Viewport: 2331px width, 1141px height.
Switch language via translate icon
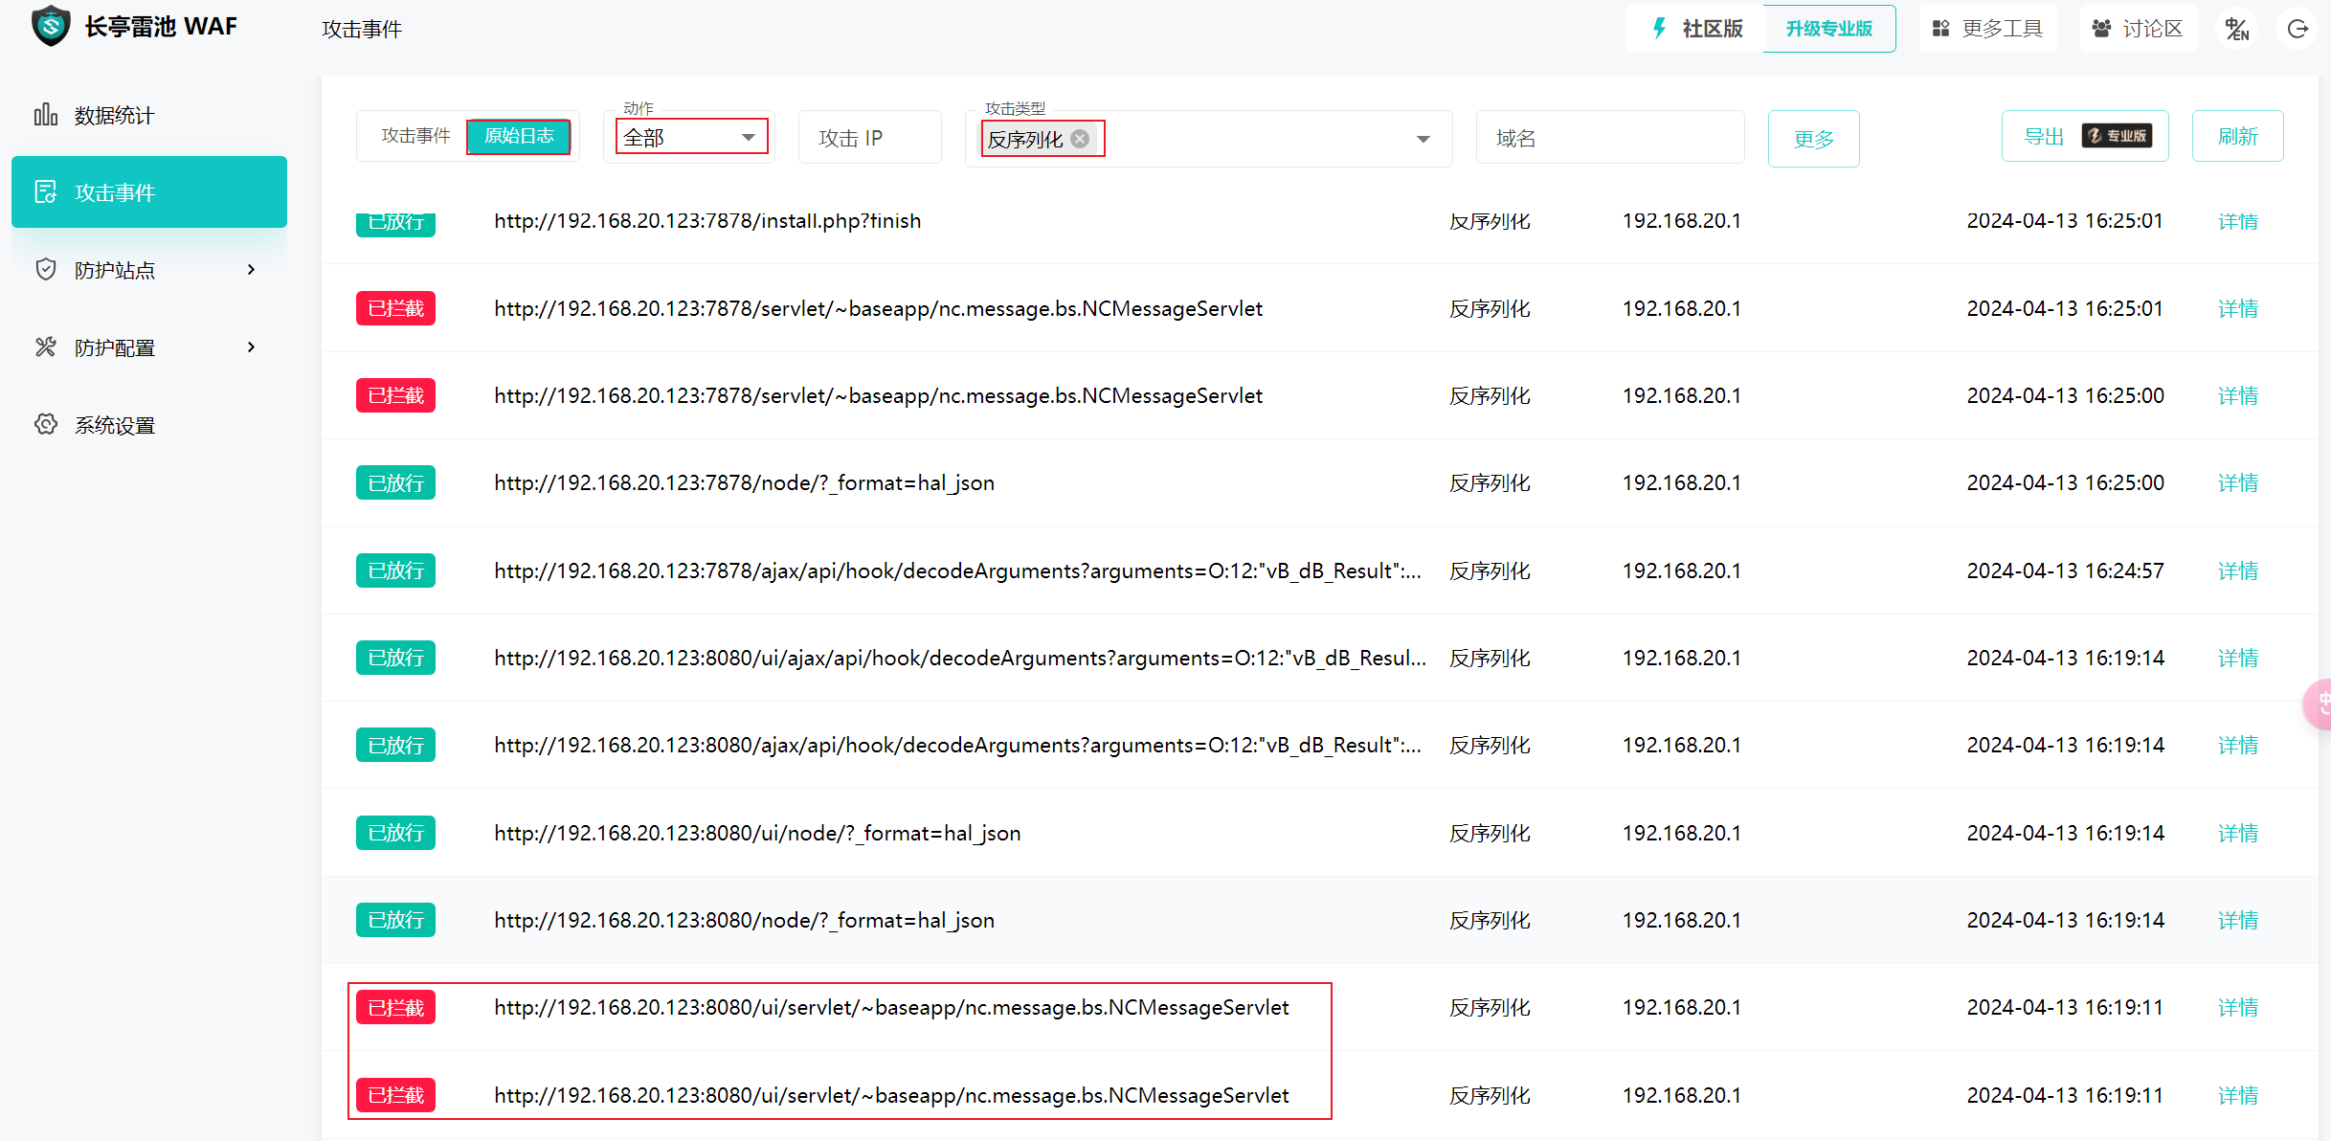point(2236,29)
